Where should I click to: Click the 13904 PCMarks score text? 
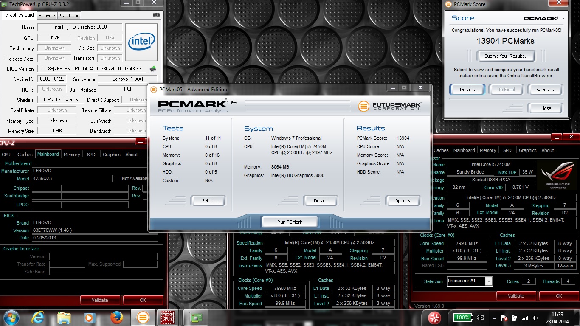pyautogui.click(x=505, y=41)
